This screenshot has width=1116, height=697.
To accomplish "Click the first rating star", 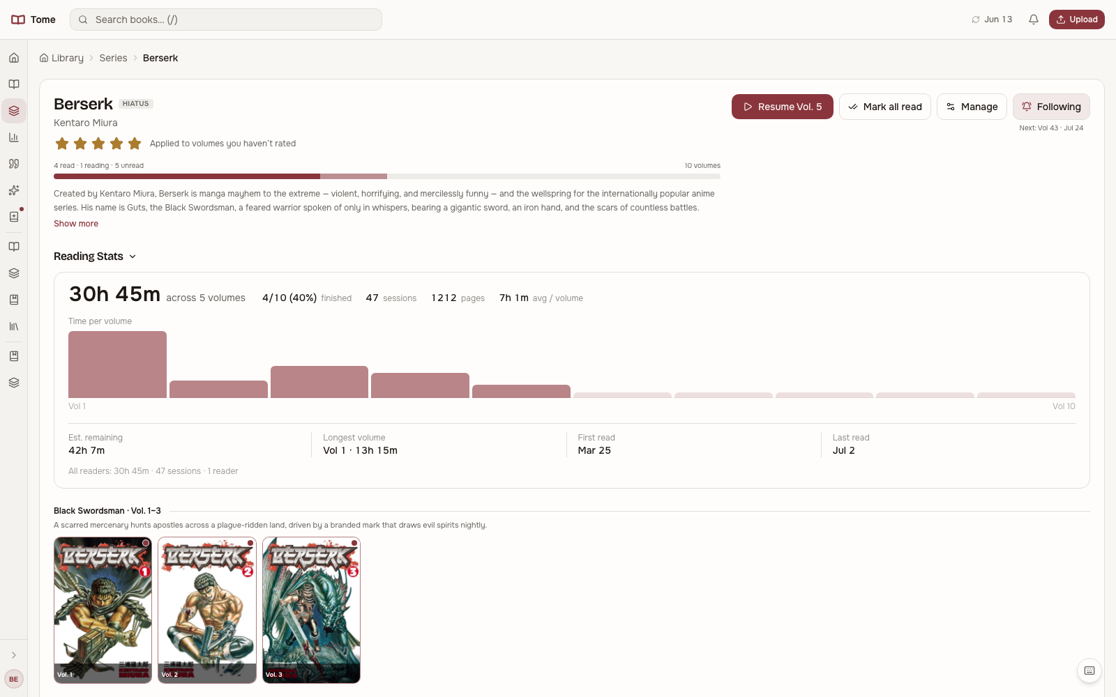I will [62, 144].
